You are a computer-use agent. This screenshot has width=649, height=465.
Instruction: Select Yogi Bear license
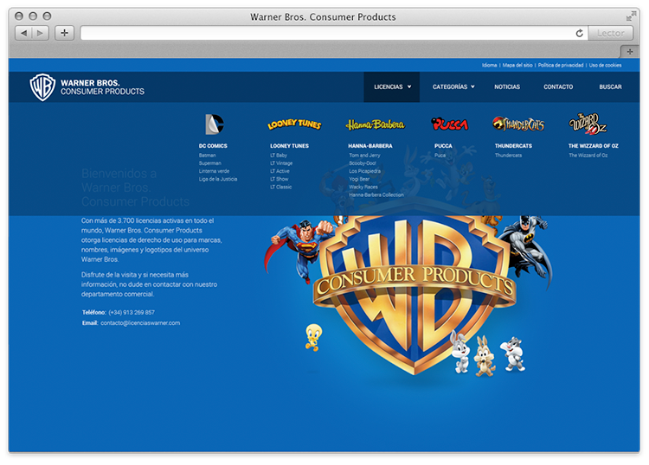(x=359, y=179)
